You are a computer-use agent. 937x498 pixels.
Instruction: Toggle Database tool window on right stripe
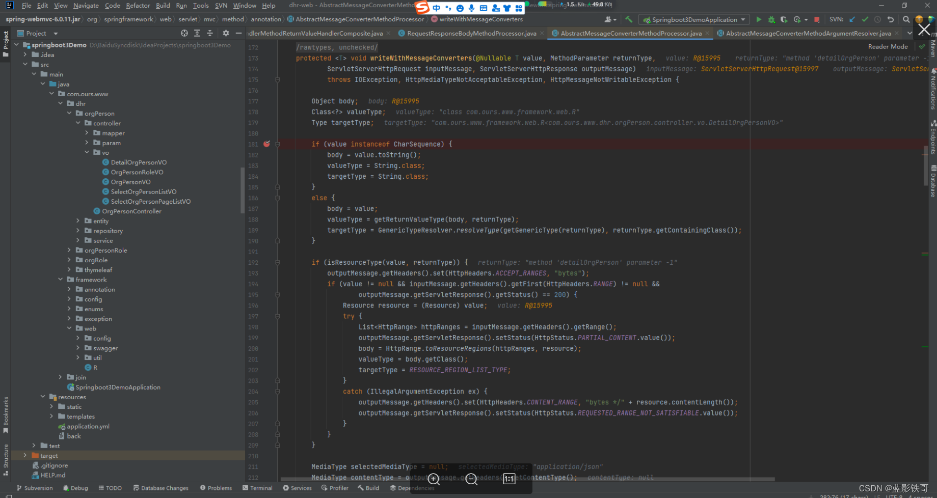[x=933, y=181]
